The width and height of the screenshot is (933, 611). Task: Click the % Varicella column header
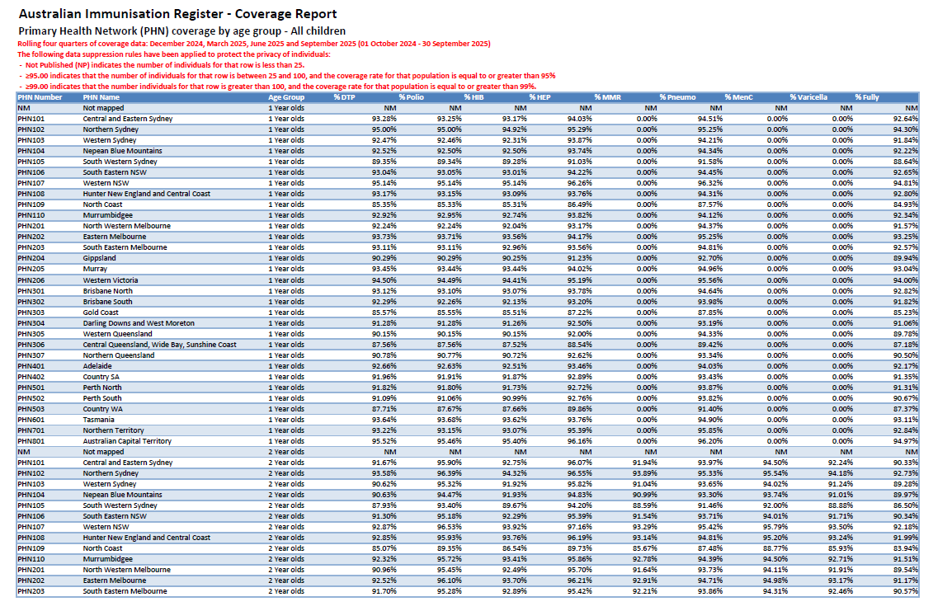pyautogui.click(x=804, y=96)
